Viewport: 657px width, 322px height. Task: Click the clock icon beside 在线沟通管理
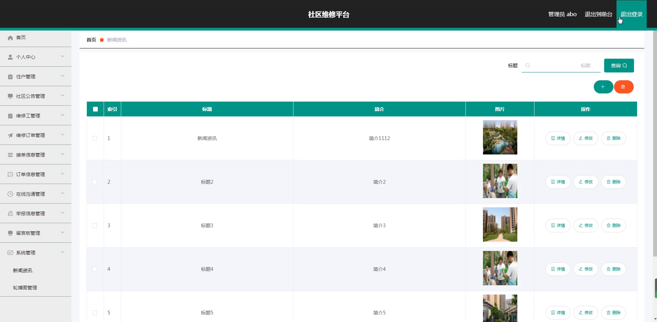10,194
